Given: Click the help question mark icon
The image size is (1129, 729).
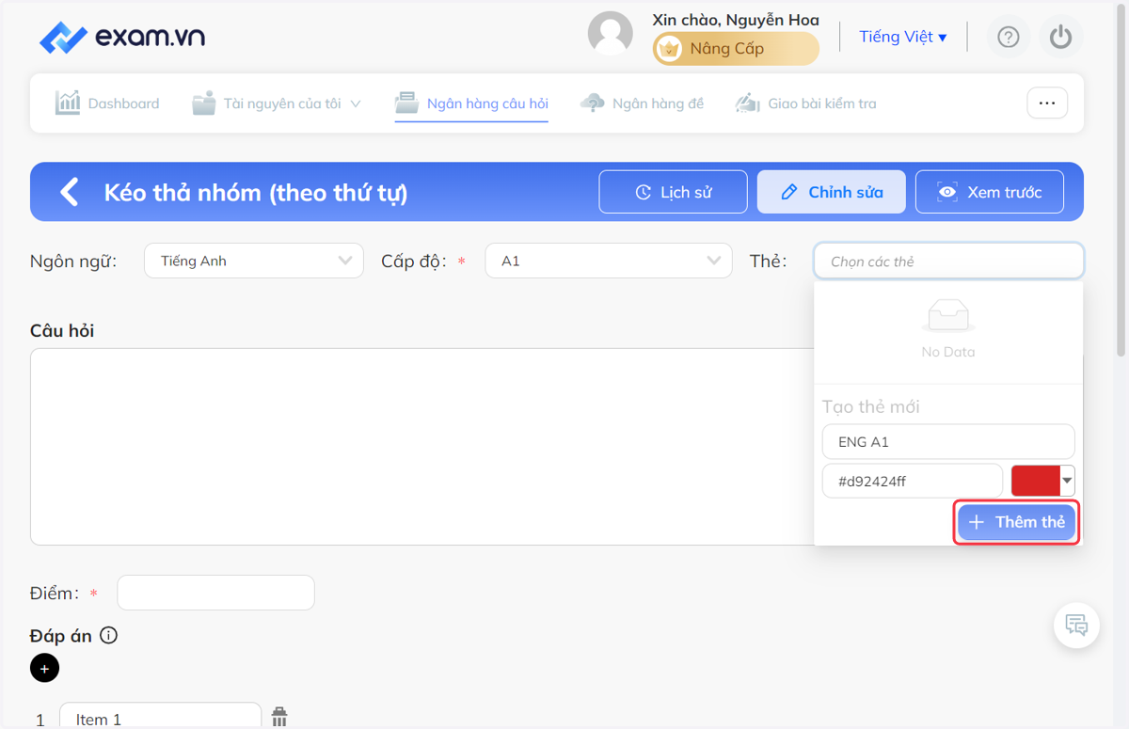Looking at the screenshot, I should click(x=1009, y=37).
